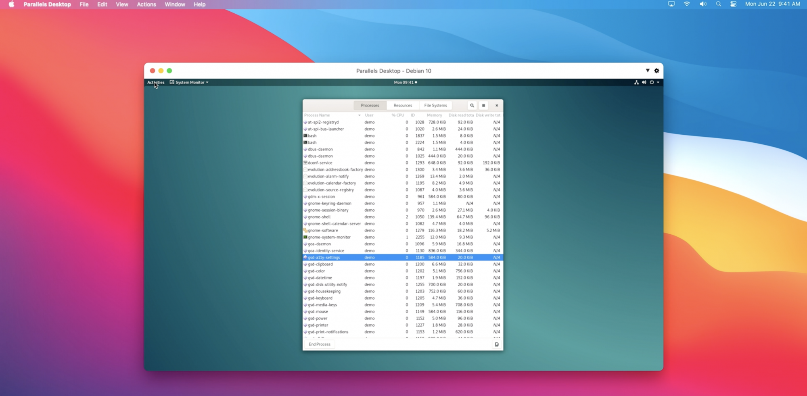Click the gnome-system-monitor process icon
Image resolution: width=807 pixels, height=396 pixels.
(x=305, y=237)
